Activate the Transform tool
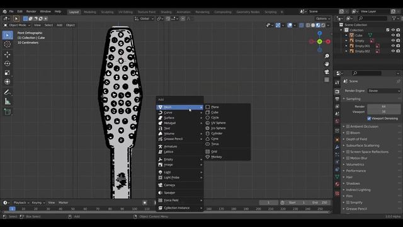The width and height of the screenshot is (403, 227). (x=8, y=82)
